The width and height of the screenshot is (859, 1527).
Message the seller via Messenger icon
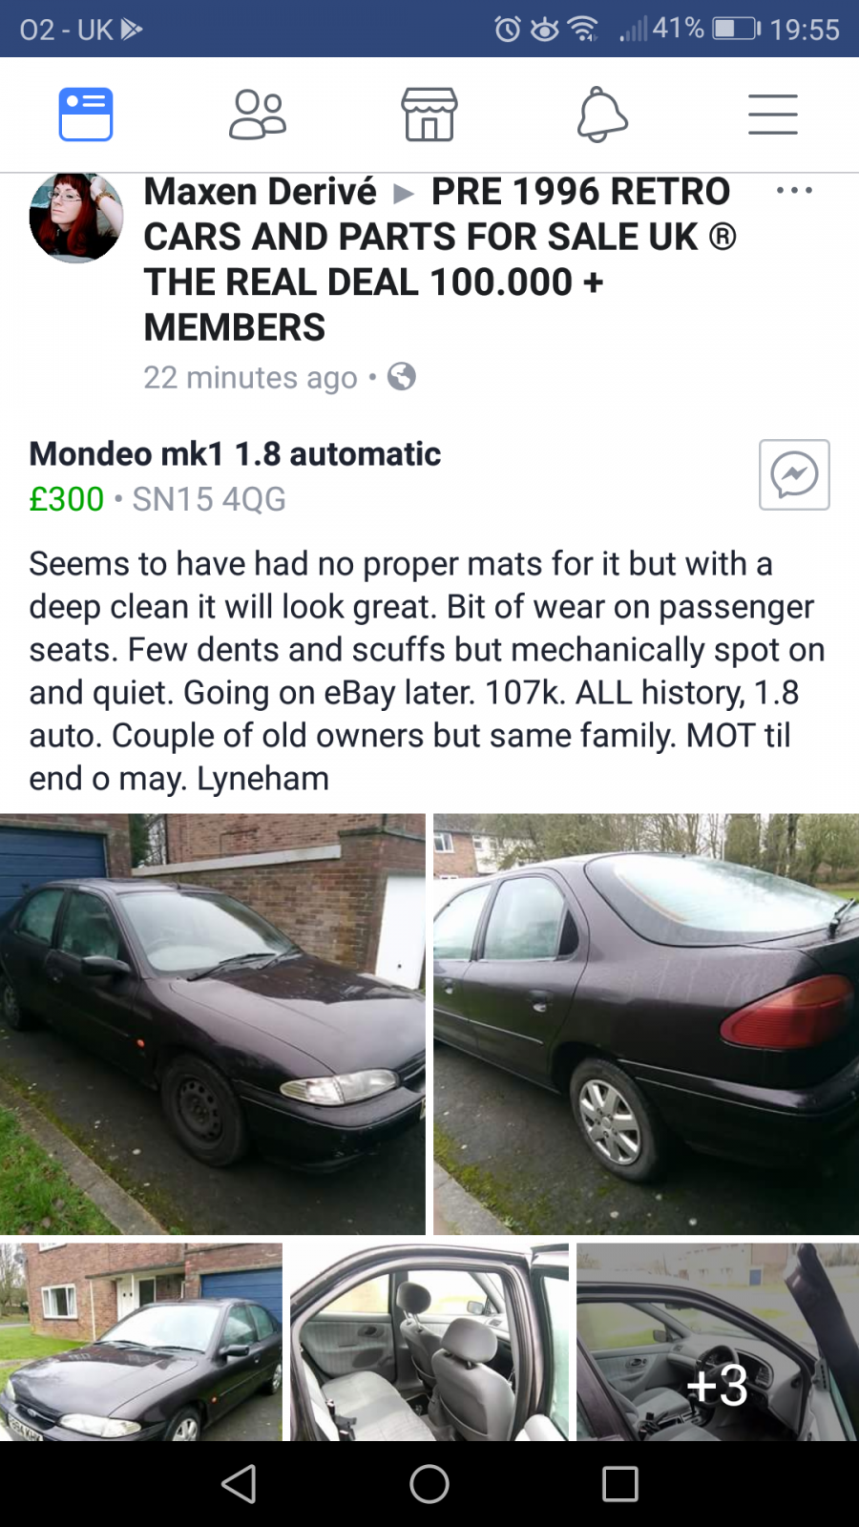(794, 474)
